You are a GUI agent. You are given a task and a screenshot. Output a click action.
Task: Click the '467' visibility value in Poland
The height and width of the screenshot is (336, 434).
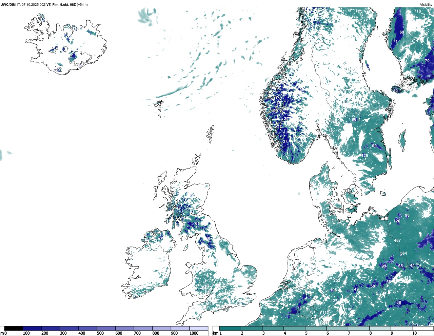(x=397, y=240)
